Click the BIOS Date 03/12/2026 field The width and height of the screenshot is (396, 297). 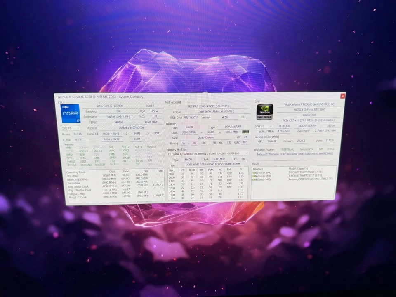[191, 118]
